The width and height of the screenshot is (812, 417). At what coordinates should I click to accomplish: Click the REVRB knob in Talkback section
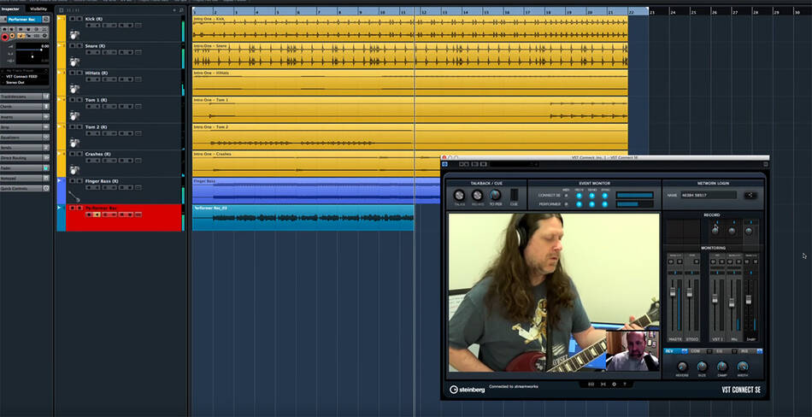click(478, 196)
